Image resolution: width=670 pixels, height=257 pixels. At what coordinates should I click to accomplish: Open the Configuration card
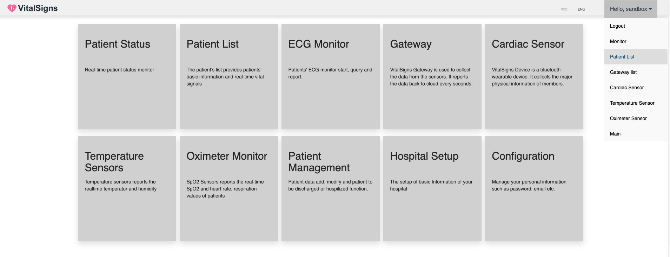[534, 189]
